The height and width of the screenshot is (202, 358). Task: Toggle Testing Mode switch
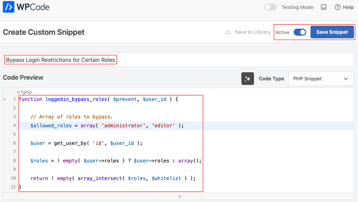pyautogui.click(x=270, y=7)
